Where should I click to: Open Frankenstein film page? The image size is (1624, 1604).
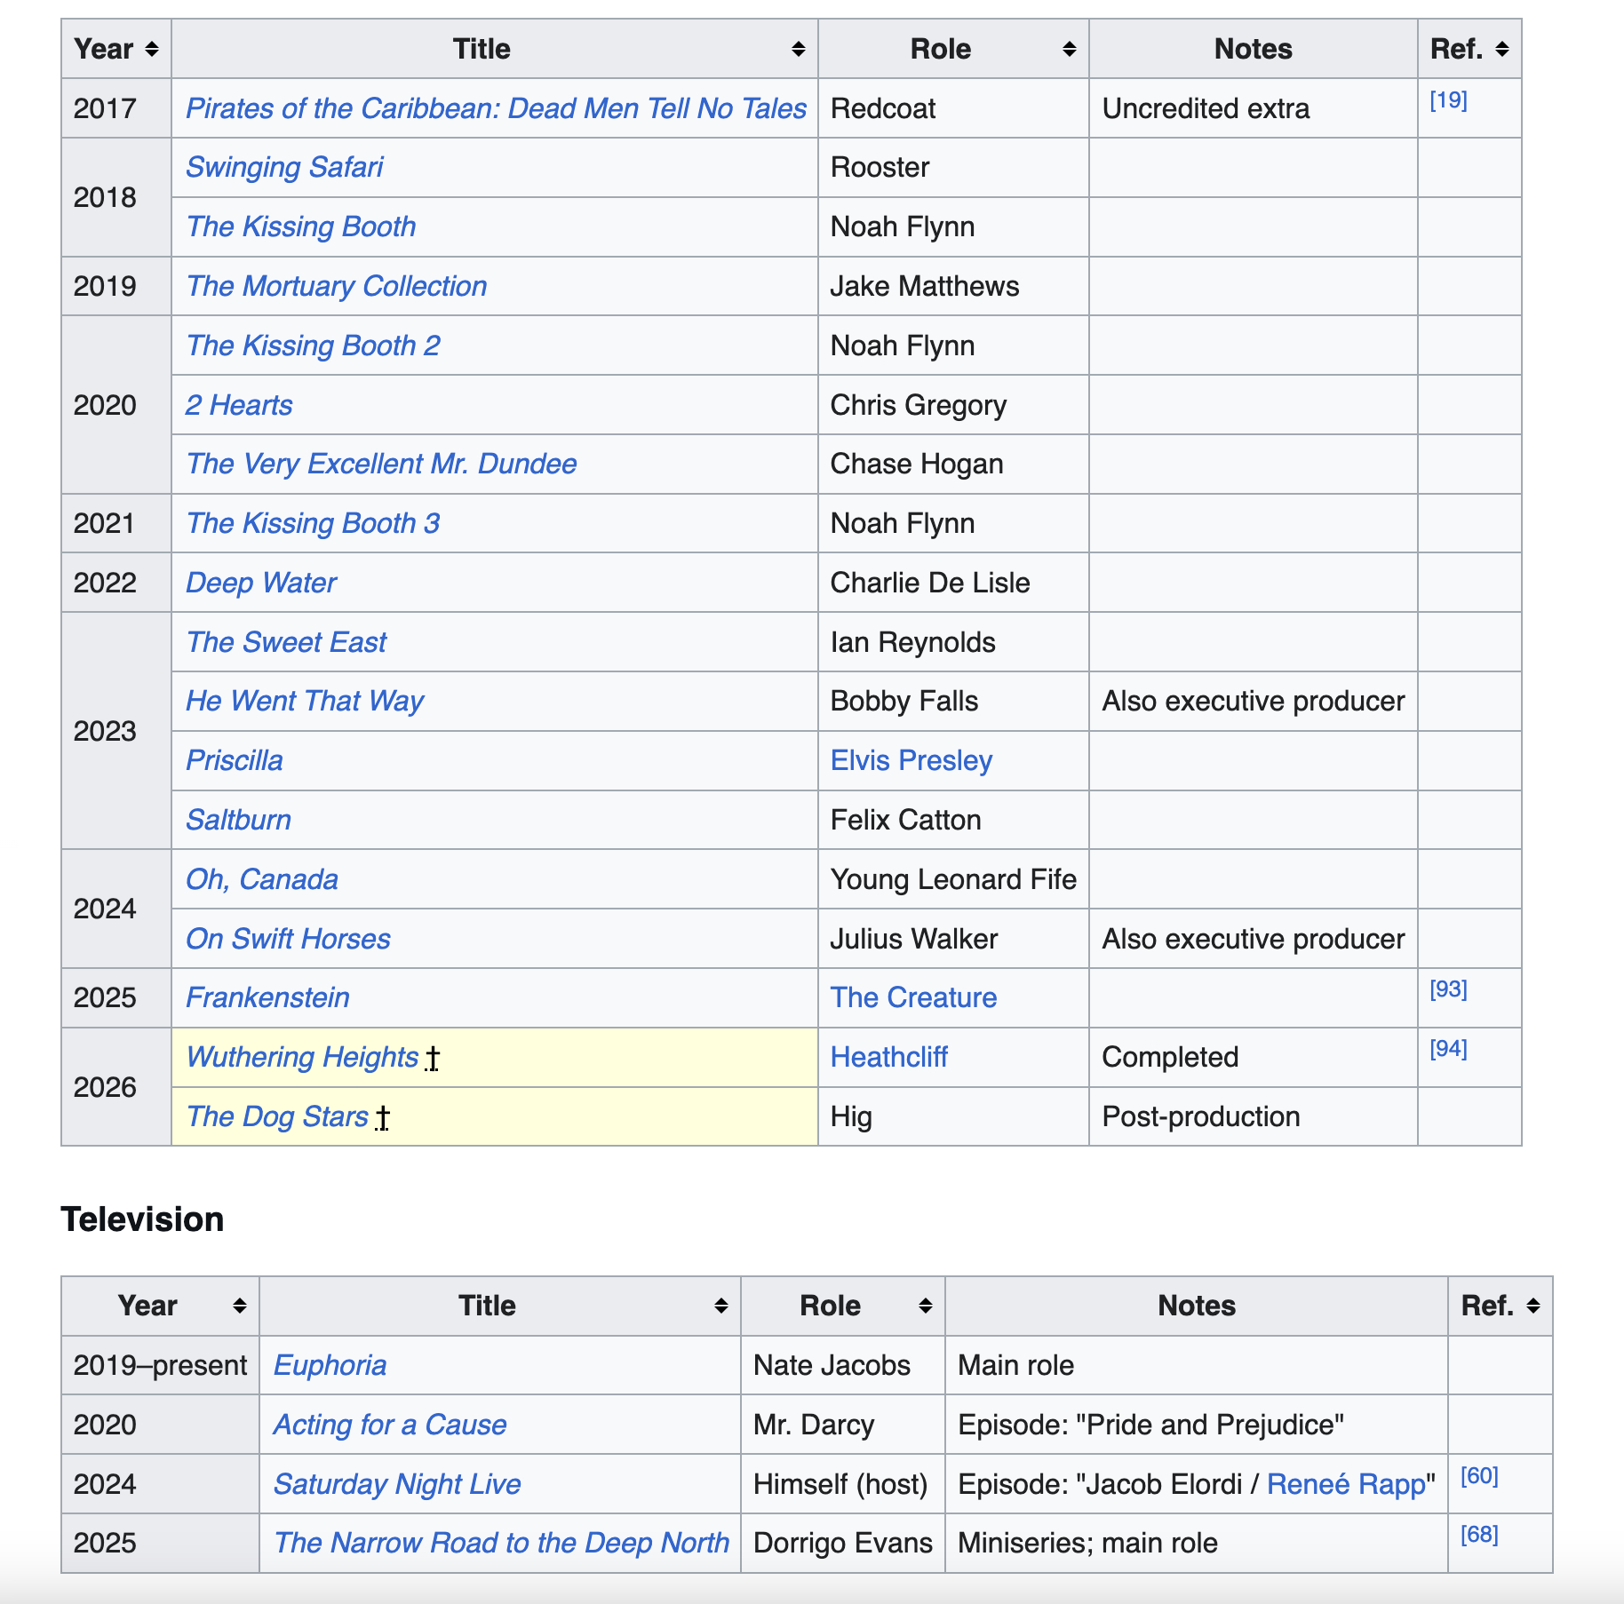pyautogui.click(x=267, y=997)
